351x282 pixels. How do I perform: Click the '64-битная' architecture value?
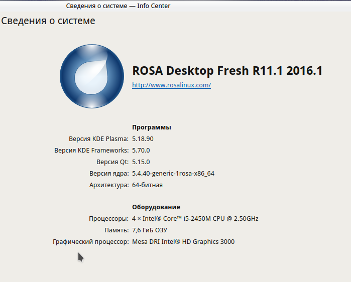[147, 185]
